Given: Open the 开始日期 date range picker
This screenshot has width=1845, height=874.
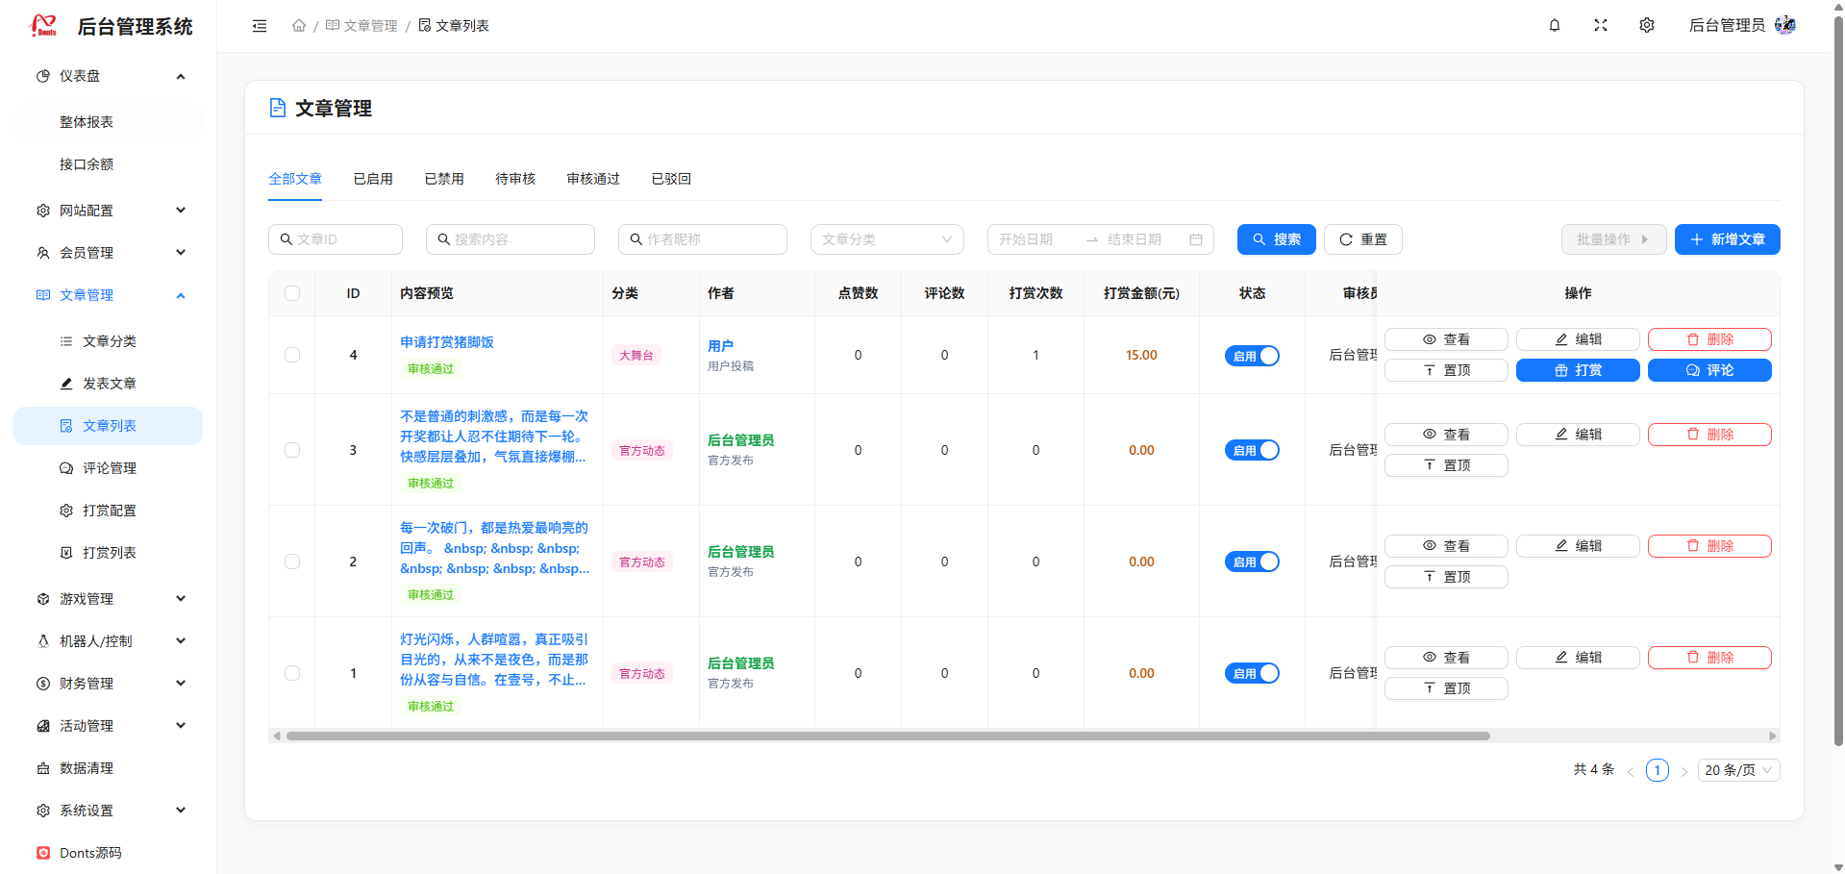Looking at the screenshot, I should (x=1100, y=239).
